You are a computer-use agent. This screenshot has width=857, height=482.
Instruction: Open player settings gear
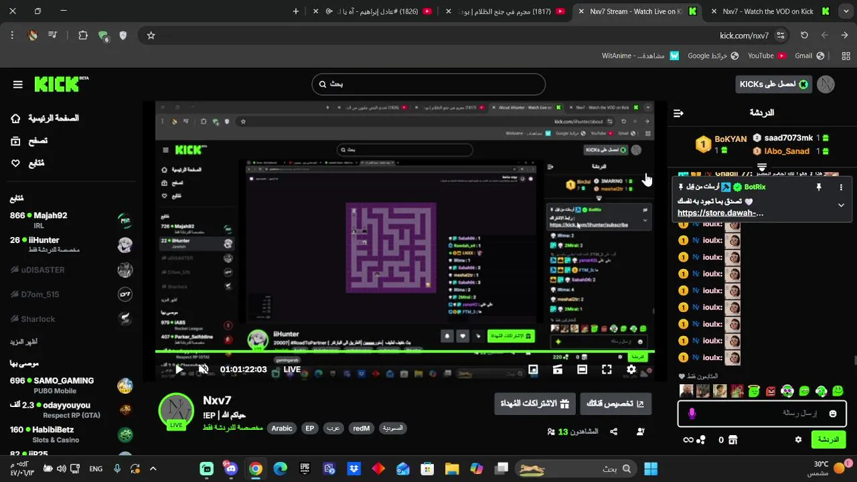(x=631, y=369)
